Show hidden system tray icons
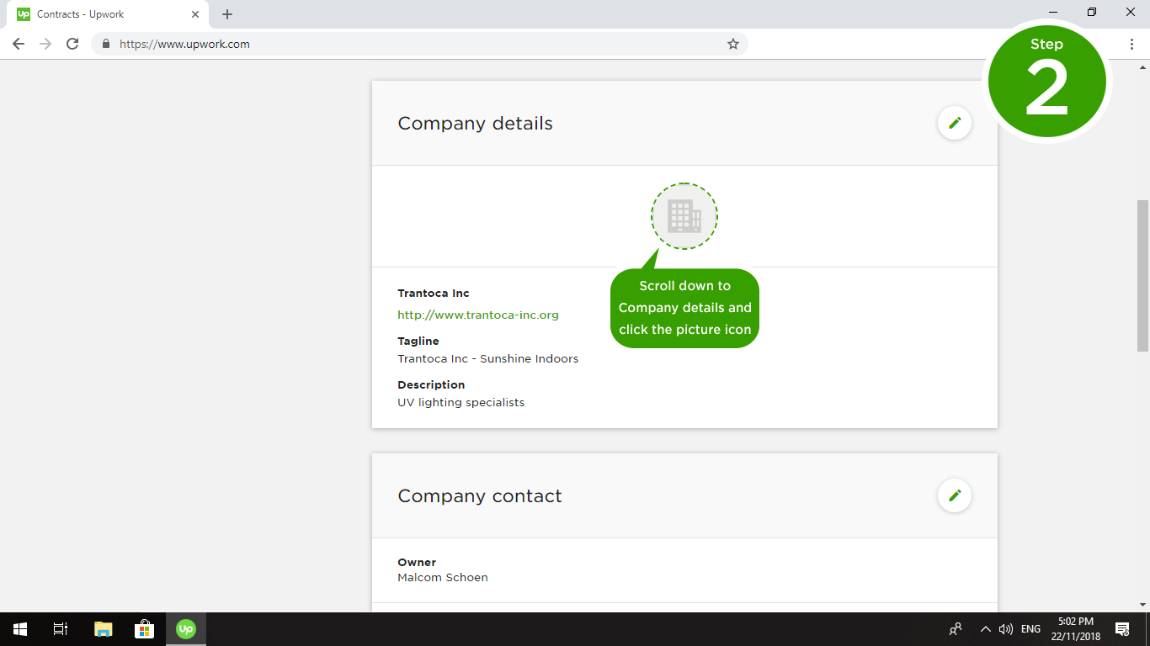 (x=985, y=628)
